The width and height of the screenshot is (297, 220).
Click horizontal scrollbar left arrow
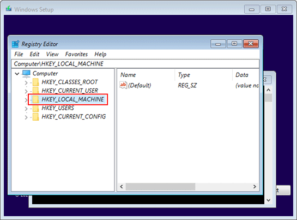pos(122,187)
